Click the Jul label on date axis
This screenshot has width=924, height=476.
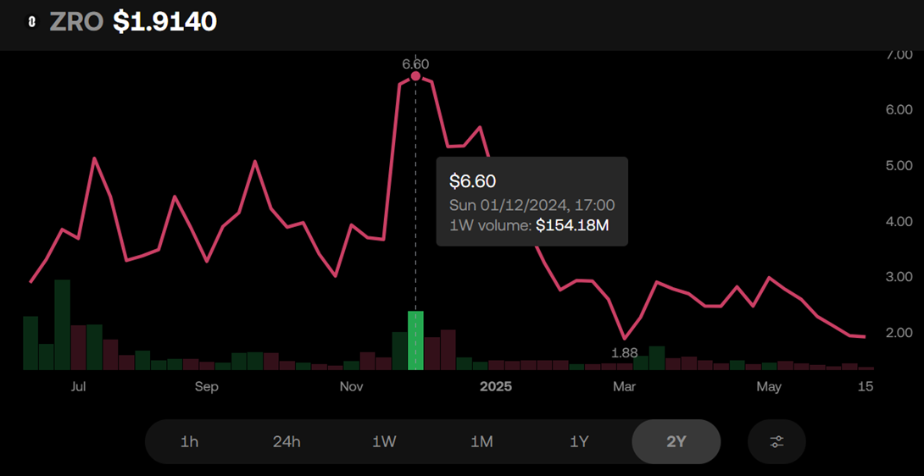tap(78, 387)
